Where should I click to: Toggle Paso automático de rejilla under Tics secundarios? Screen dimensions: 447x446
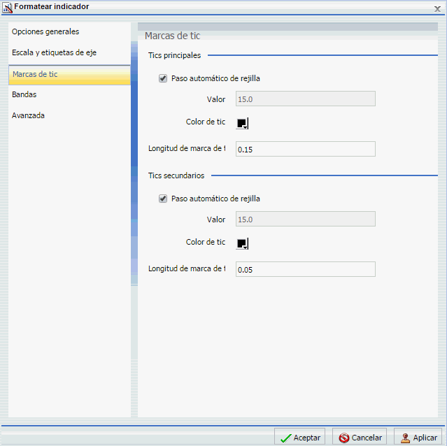[x=163, y=199]
